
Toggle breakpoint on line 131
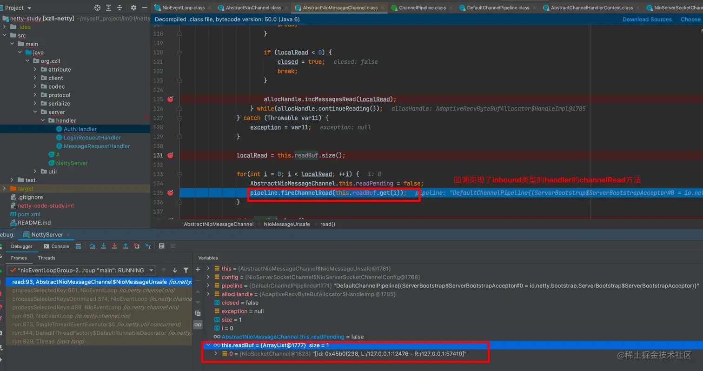pyautogui.click(x=170, y=155)
